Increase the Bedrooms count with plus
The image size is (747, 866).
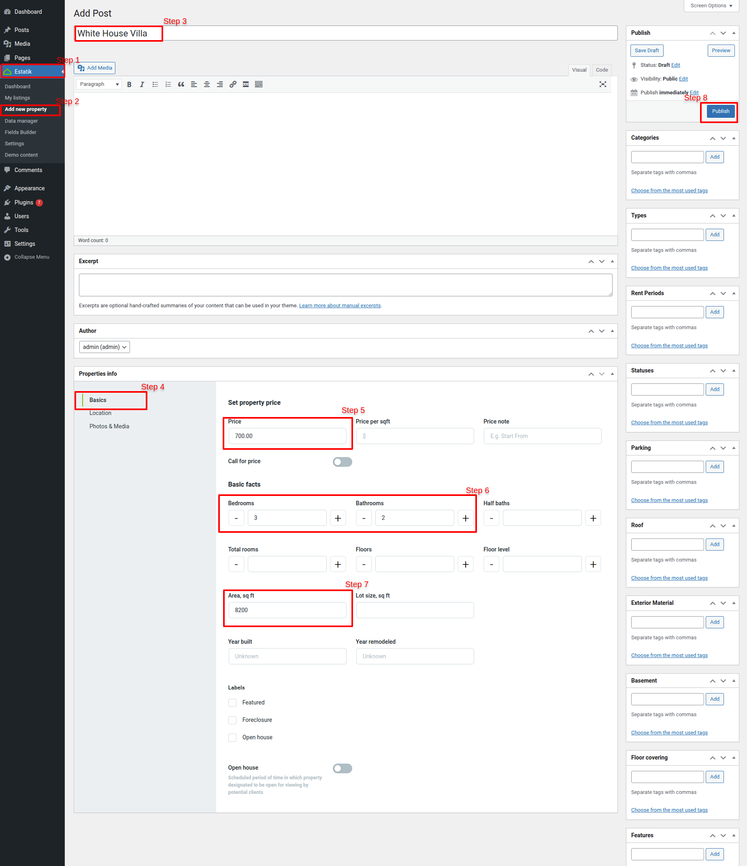pos(338,518)
